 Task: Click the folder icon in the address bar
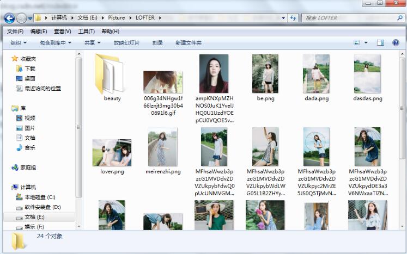click(x=38, y=17)
